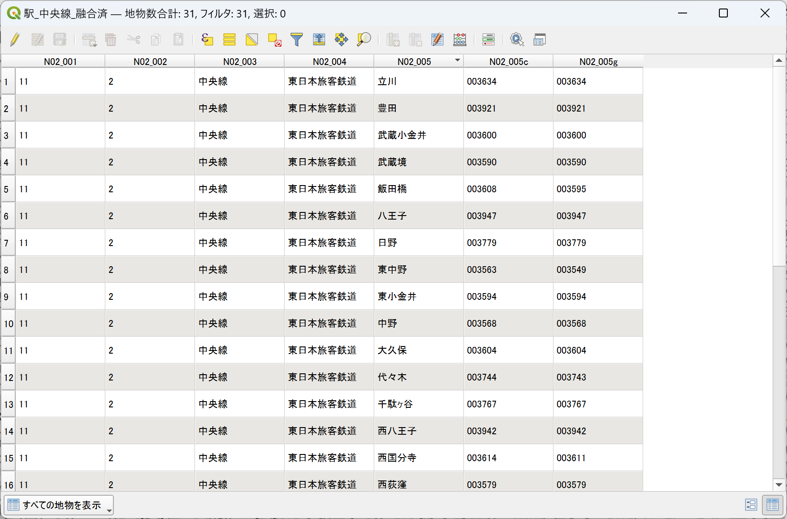
Task: Click the new field icon
Action: pos(393,39)
